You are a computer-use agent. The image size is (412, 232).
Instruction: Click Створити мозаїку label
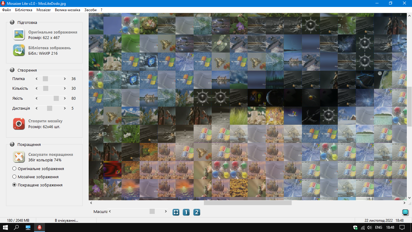click(x=46, y=121)
